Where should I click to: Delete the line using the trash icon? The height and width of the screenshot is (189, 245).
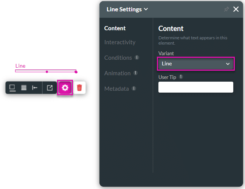click(79, 88)
